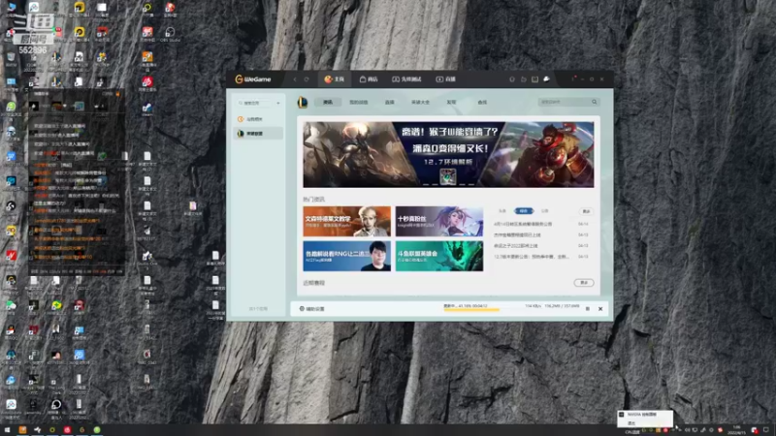This screenshot has height=436, width=776.
Task: Select 英雄联盟 in the sidebar list
Action: coord(258,134)
